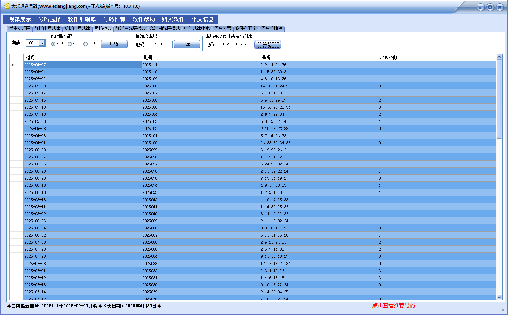Click the resize grip in the window corner
The height and width of the screenshot is (315, 508).
point(502,309)
